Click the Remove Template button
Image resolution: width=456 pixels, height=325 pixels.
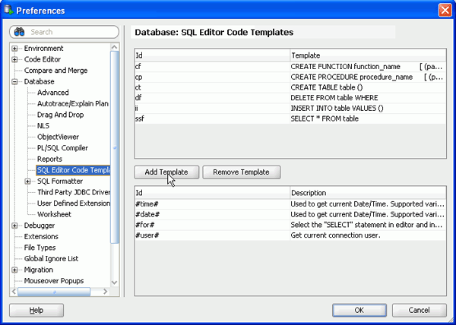point(242,172)
